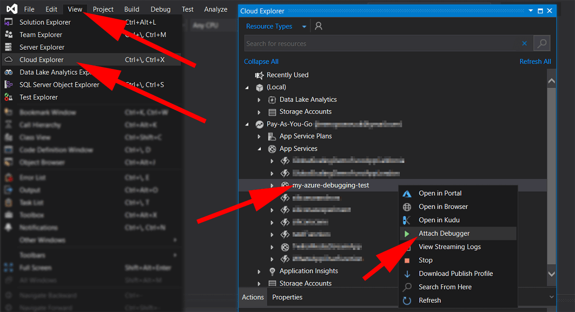
Task: Clear the resource search with X
Action: click(524, 44)
